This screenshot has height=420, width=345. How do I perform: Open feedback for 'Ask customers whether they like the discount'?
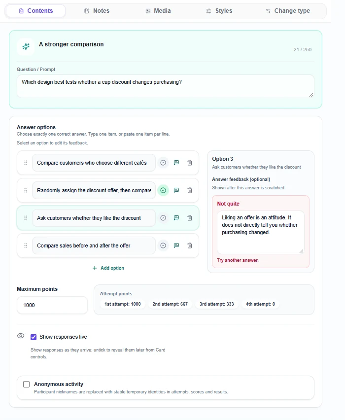click(176, 218)
